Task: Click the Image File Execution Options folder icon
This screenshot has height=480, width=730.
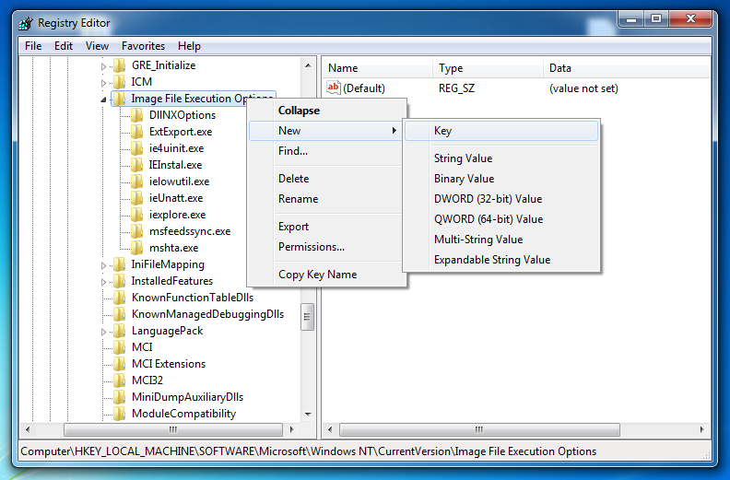Action: pos(120,99)
